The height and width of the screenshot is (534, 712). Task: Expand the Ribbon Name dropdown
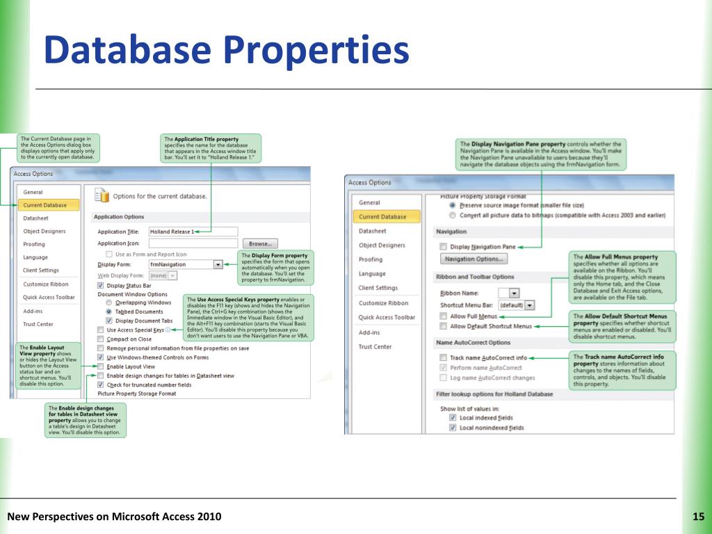(x=514, y=293)
